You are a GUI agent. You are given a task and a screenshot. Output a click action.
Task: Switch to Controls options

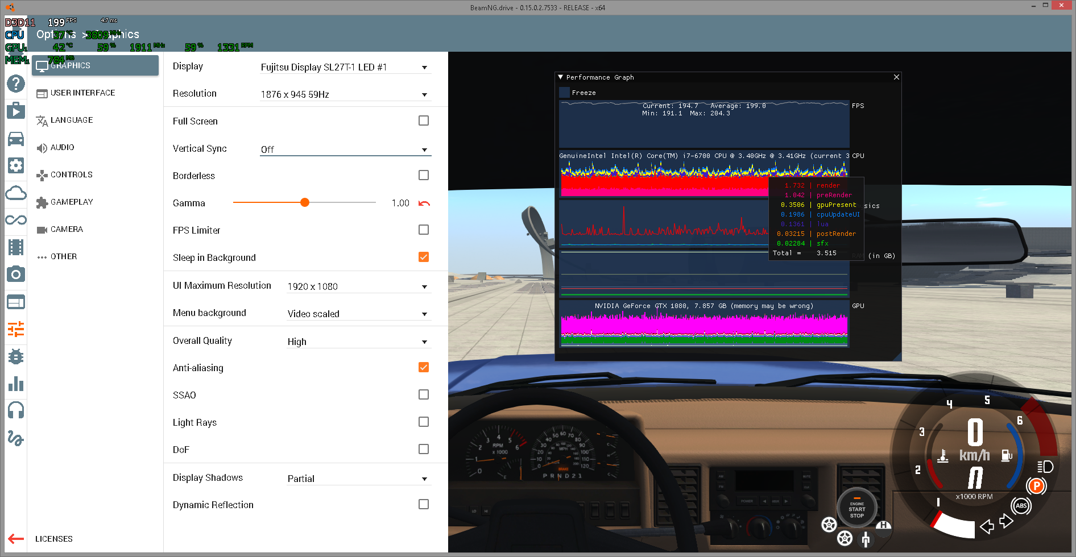(95, 174)
